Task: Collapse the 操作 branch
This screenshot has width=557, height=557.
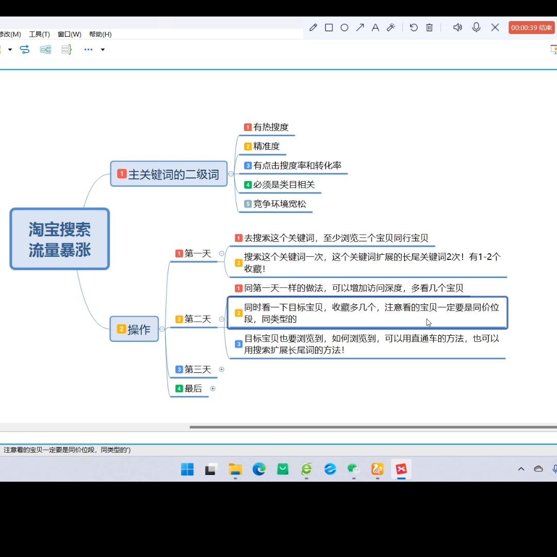Action: click(x=162, y=329)
